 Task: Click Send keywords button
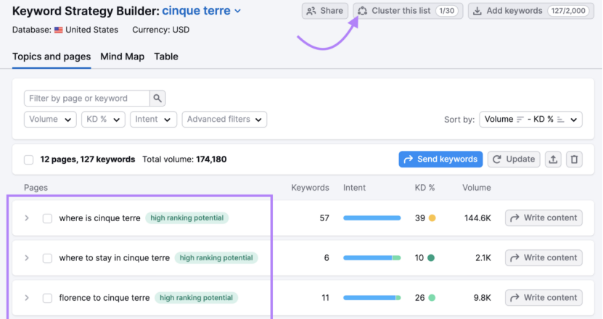coord(440,159)
